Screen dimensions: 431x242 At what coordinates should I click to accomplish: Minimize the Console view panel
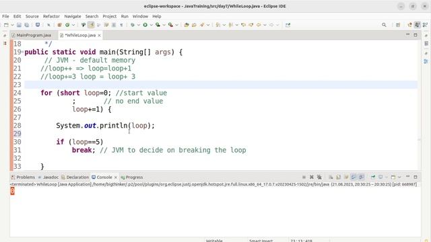pos(408,177)
